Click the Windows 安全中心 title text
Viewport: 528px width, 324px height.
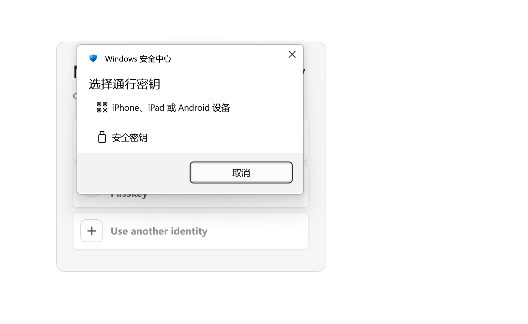[x=138, y=59]
